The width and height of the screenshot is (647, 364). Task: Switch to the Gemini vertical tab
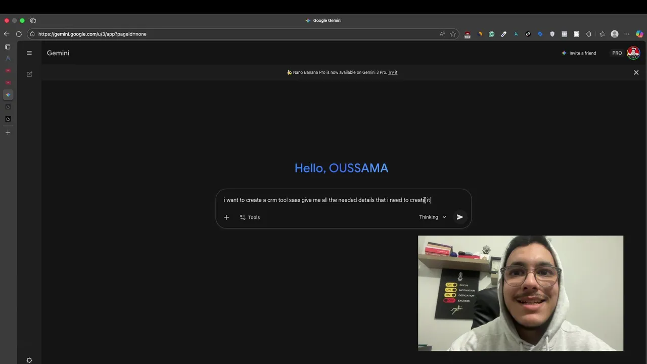point(8,95)
